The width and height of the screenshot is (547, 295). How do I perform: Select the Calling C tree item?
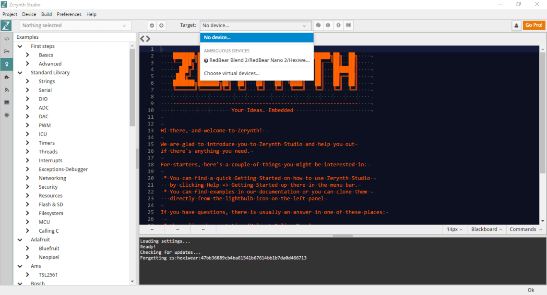(x=49, y=231)
